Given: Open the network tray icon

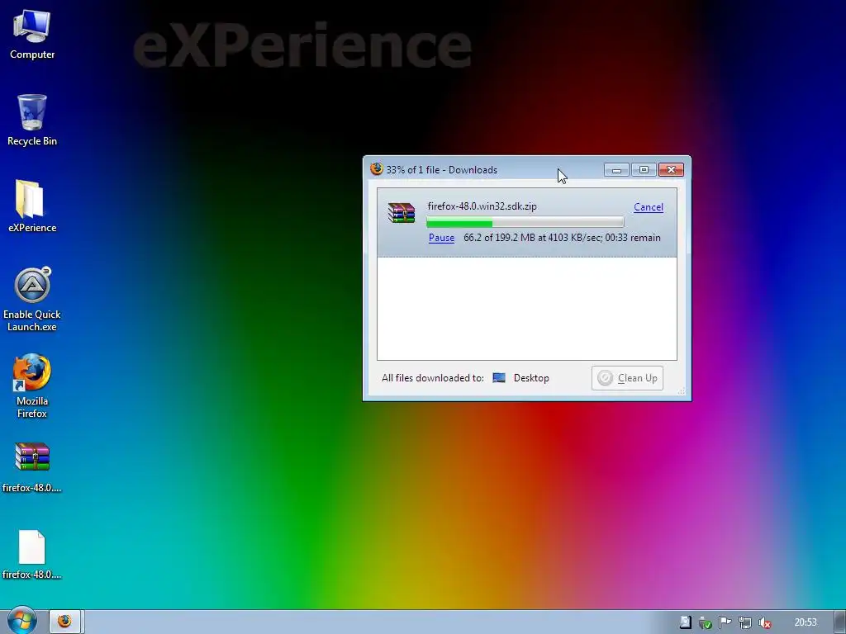Looking at the screenshot, I should pos(744,622).
